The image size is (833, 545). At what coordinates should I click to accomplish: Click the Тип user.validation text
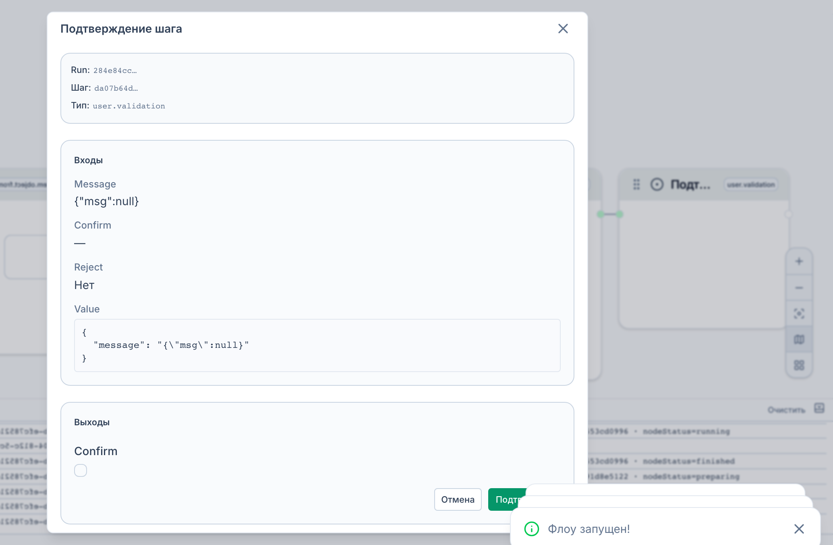point(129,106)
